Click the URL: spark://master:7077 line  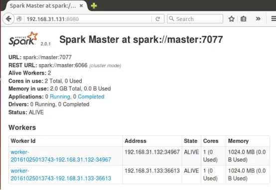coord(40,57)
